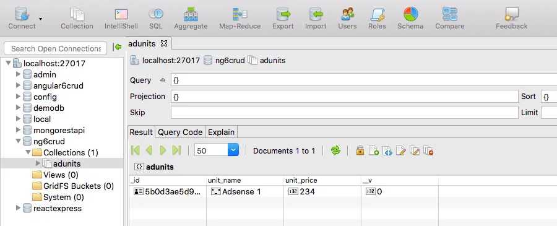
Task: Expand the demodb database
Action: tap(18, 108)
